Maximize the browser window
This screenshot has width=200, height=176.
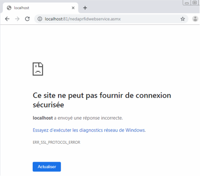point(195,2)
